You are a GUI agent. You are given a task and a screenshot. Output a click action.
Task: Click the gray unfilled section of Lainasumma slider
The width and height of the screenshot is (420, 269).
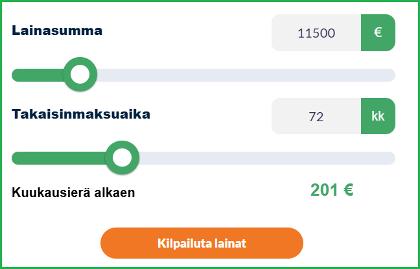246,75
